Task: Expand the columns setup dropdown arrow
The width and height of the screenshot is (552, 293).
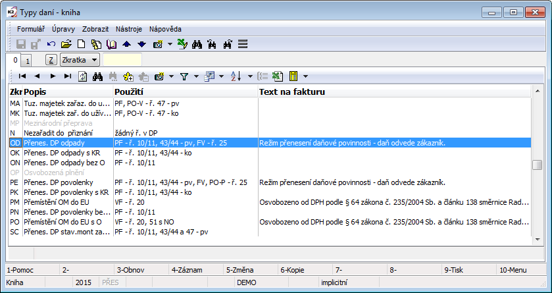Action: click(x=222, y=76)
